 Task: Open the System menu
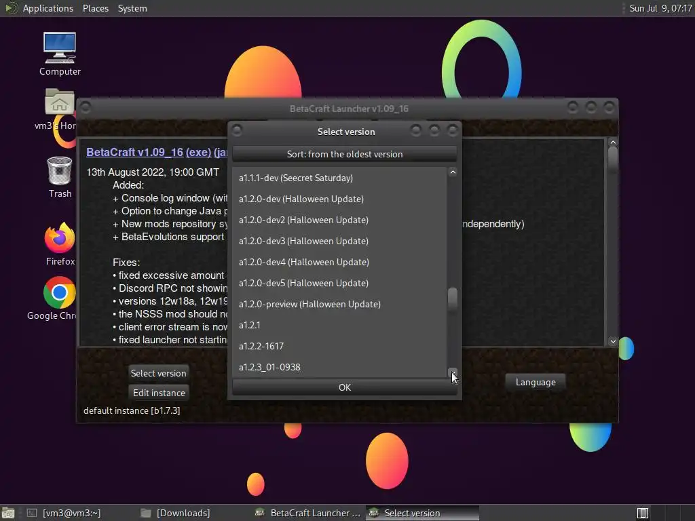click(132, 8)
